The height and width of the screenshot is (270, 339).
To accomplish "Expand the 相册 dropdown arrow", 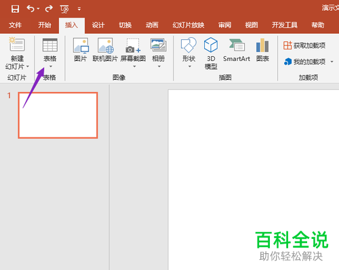I will [159, 66].
